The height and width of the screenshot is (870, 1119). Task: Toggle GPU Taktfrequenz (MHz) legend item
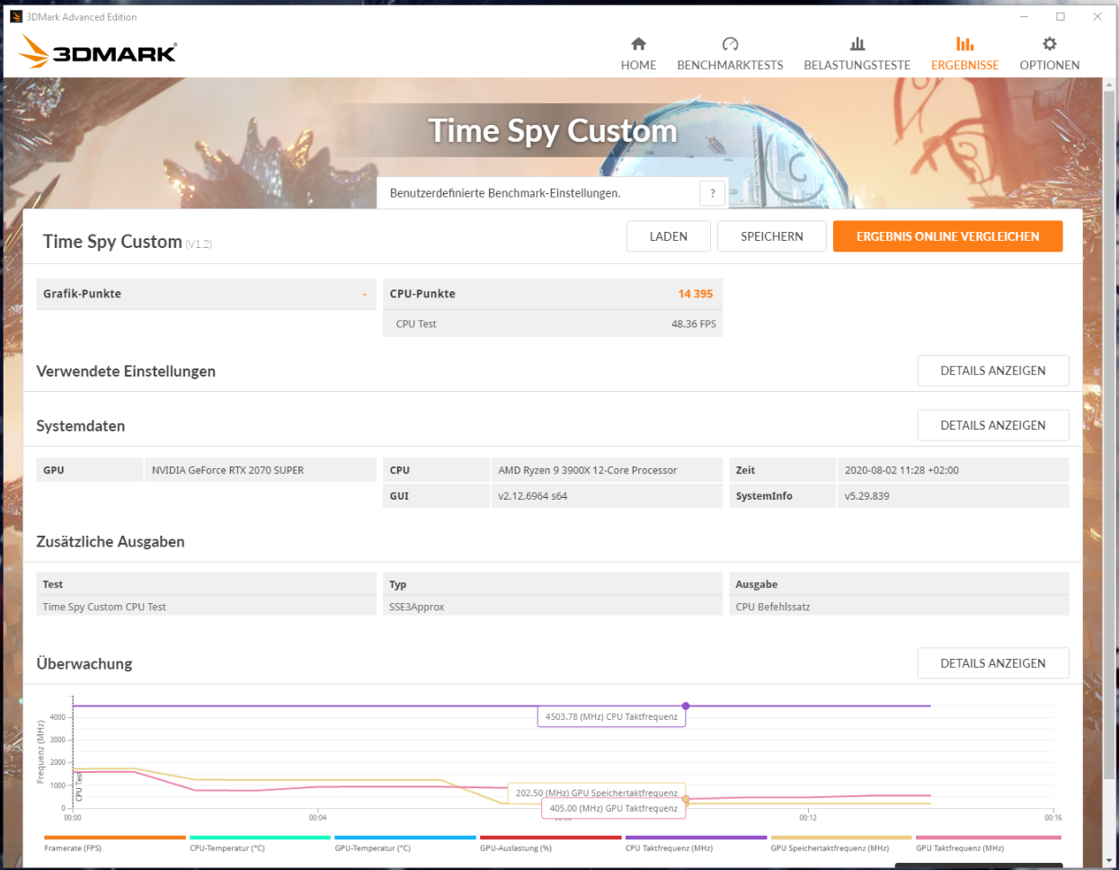point(987,843)
